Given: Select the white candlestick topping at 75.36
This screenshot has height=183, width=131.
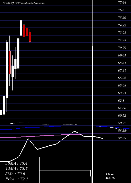Looking at the screenshot, I should tap(21, 28).
